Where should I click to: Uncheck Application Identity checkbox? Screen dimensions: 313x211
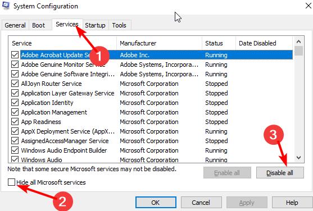tap(15, 103)
